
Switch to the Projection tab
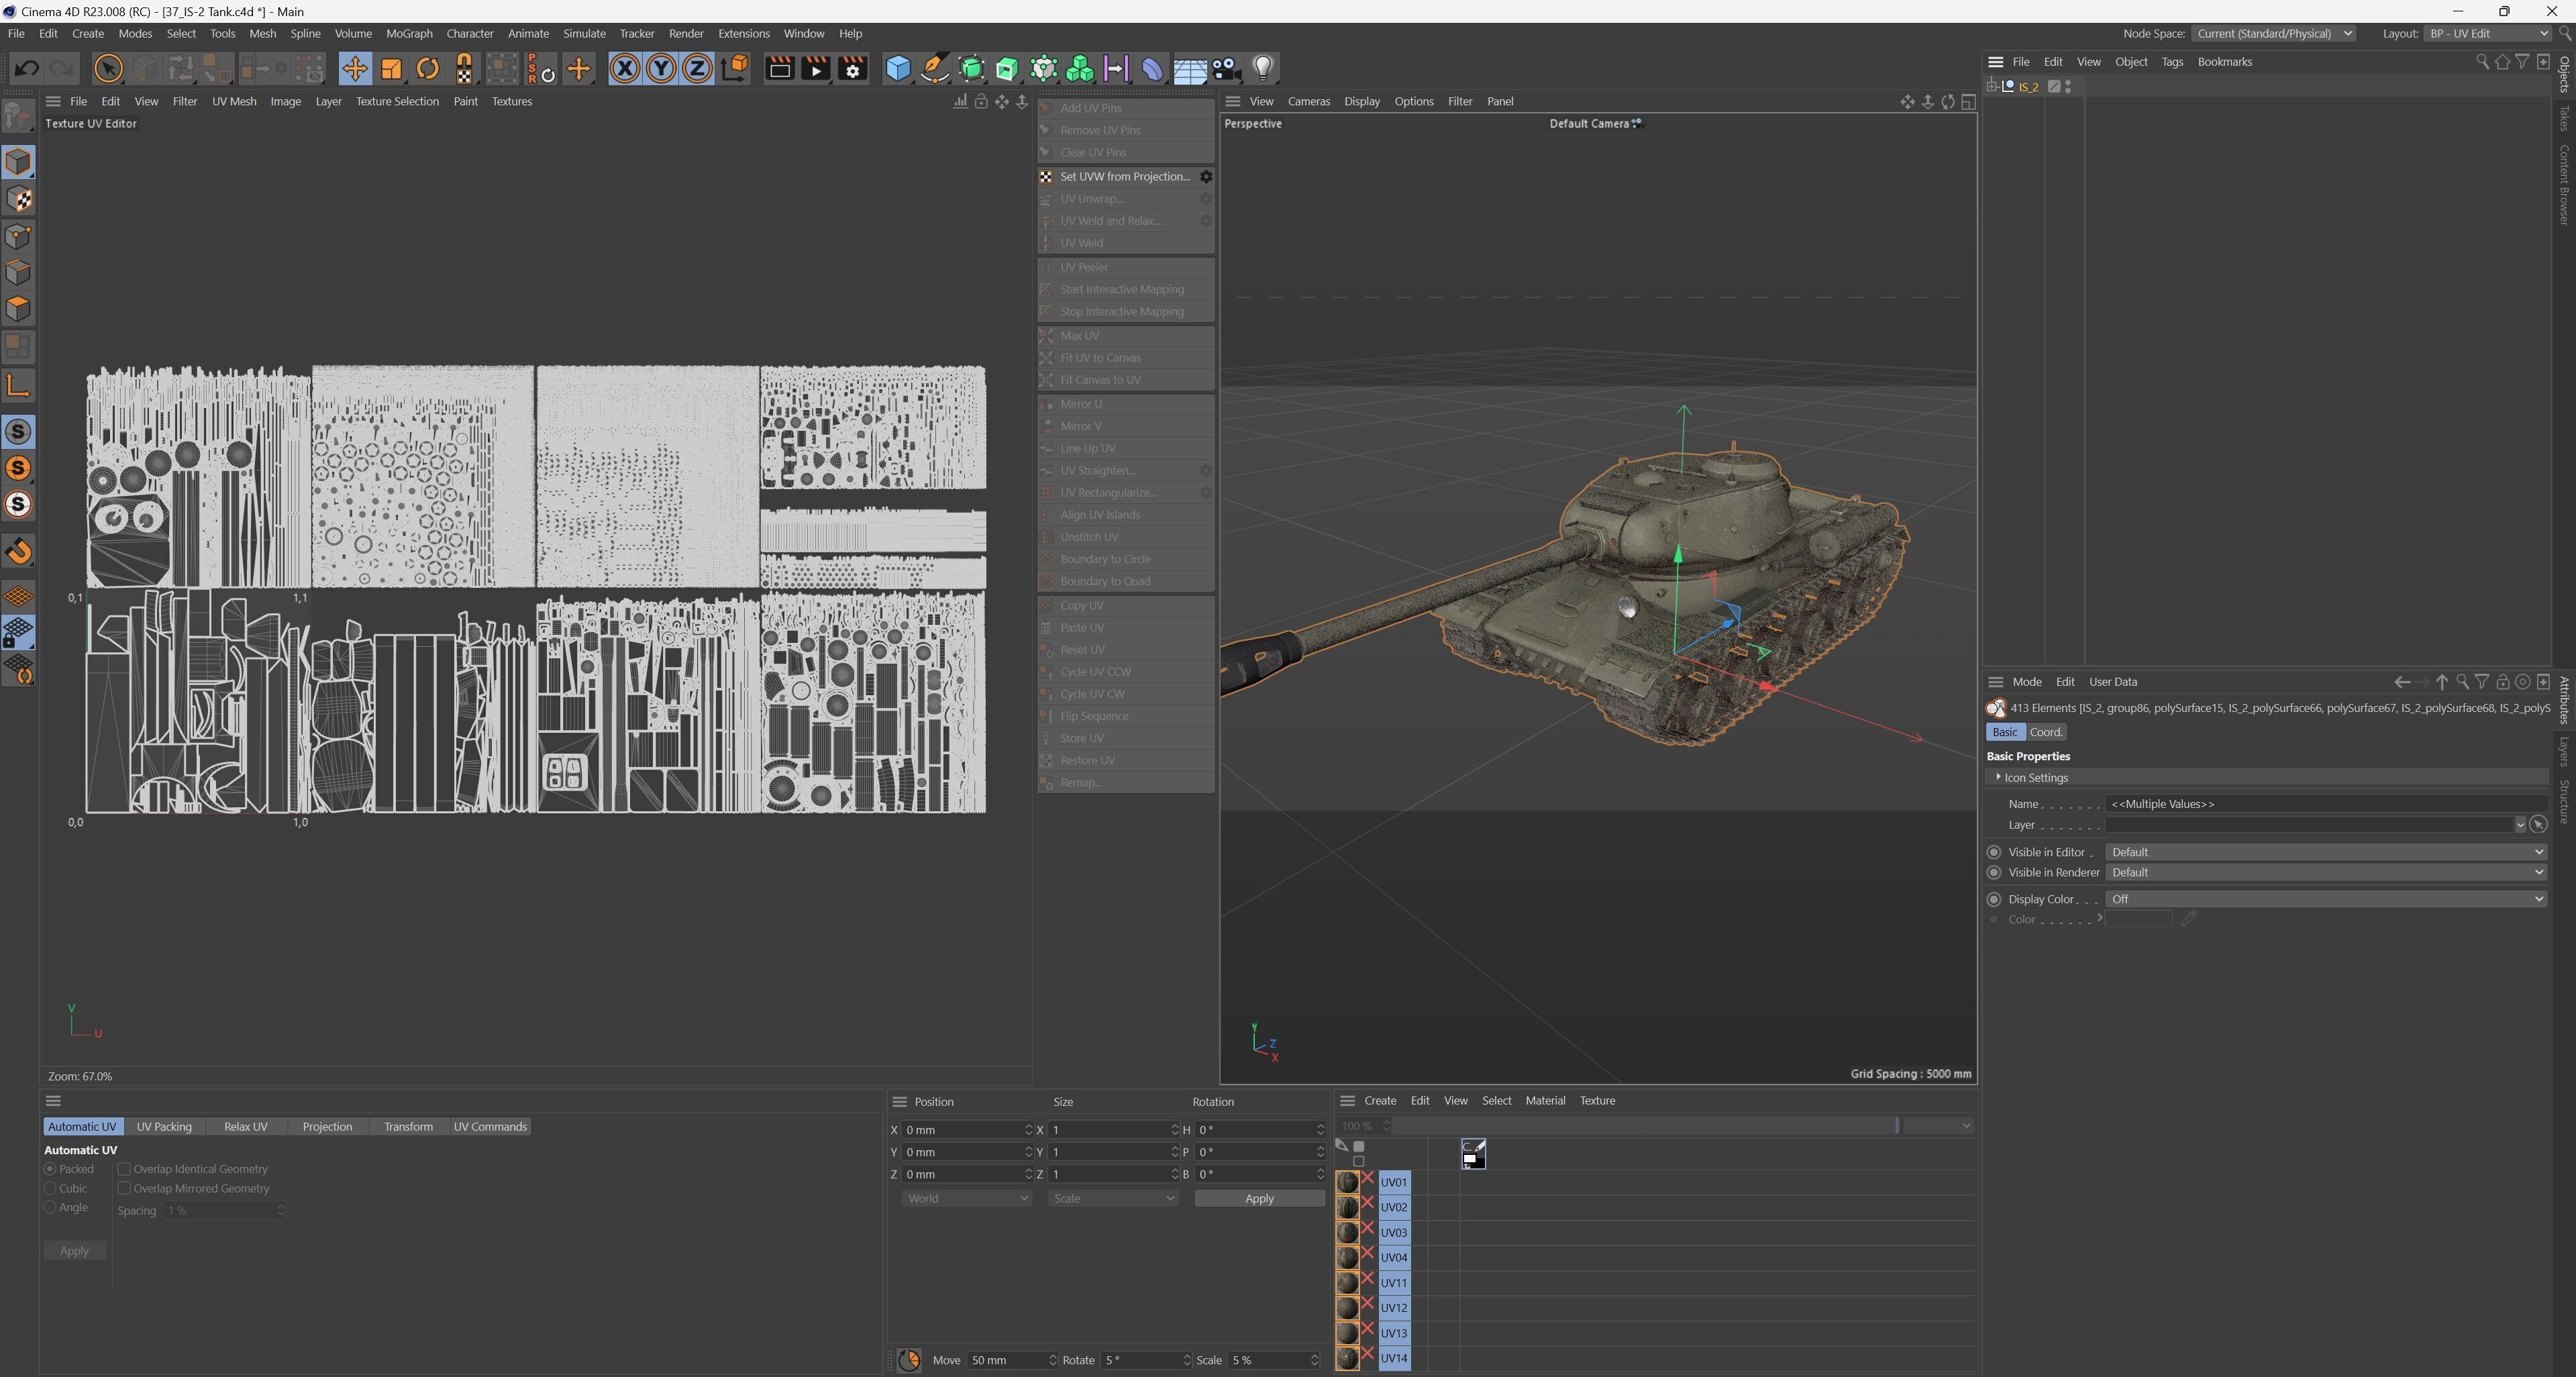point(327,1127)
